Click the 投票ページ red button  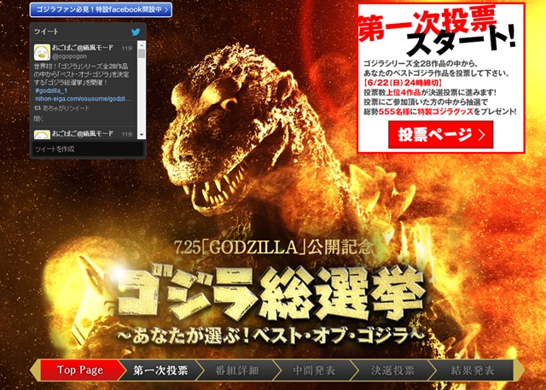[x=441, y=135]
